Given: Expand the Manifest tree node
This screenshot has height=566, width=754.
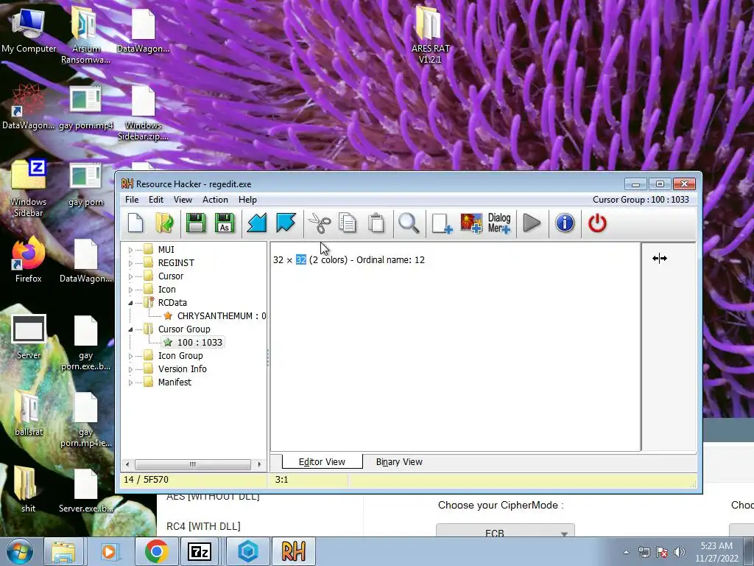Looking at the screenshot, I should pyautogui.click(x=130, y=382).
